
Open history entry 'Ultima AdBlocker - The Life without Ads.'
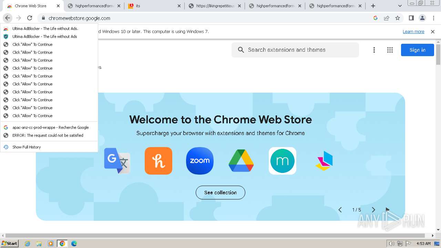[49, 29]
